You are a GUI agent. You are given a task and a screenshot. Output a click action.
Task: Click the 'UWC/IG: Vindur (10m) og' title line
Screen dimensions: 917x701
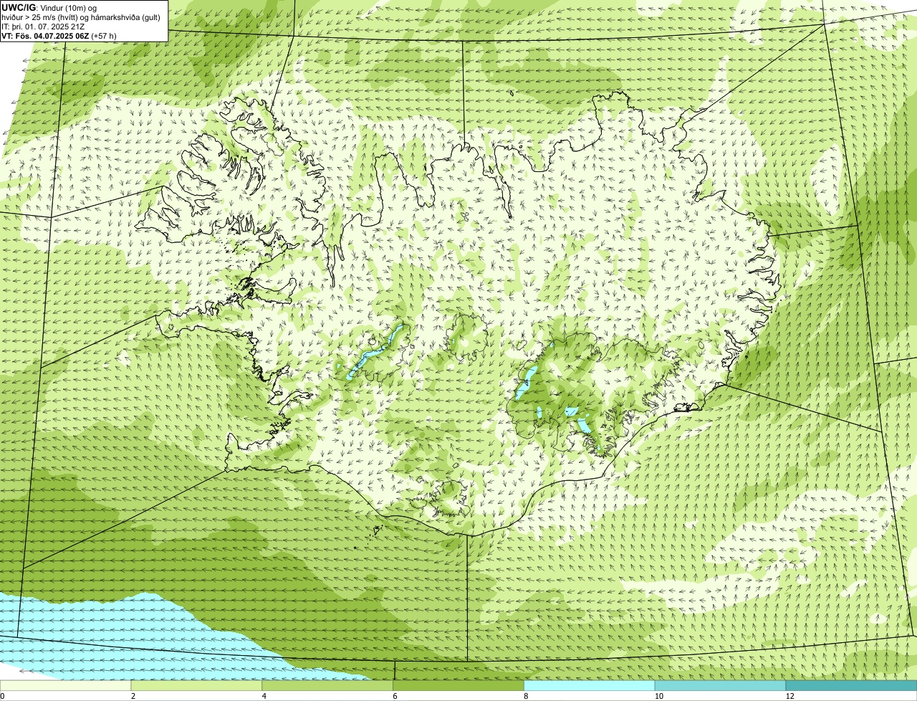coord(49,8)
